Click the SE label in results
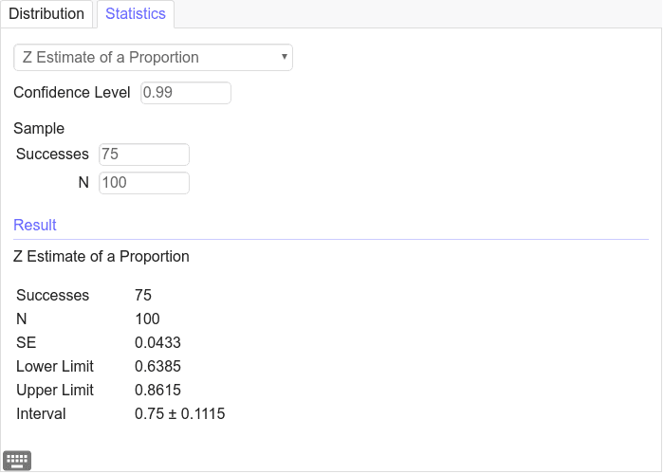 (26, 342)
